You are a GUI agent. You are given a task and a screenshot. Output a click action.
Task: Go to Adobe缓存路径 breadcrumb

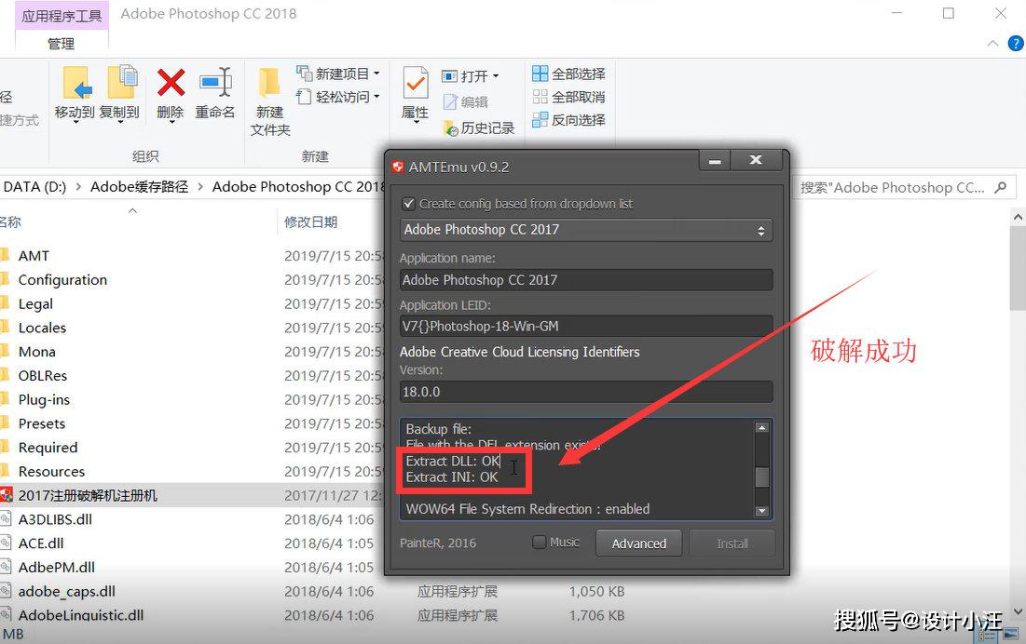pyautogui.click(x=140, y=187)
